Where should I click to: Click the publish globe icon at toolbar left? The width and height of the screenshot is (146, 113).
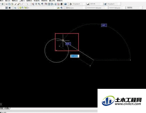pos(3,4)
